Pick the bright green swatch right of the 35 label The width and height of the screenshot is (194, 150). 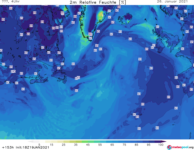[85, 142]
